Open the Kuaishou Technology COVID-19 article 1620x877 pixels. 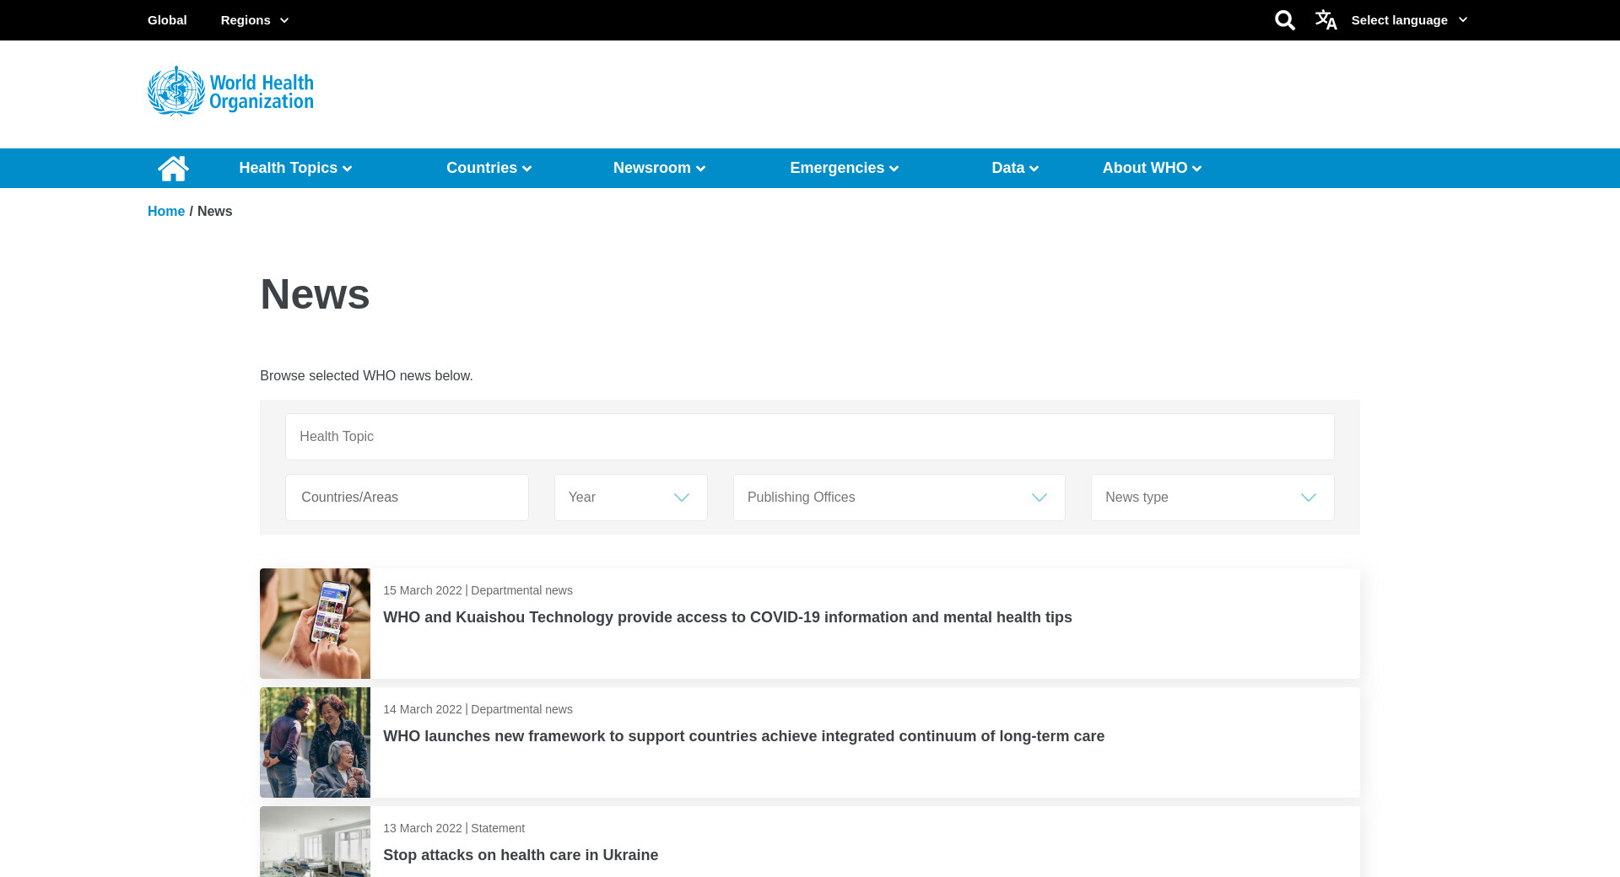727,617
